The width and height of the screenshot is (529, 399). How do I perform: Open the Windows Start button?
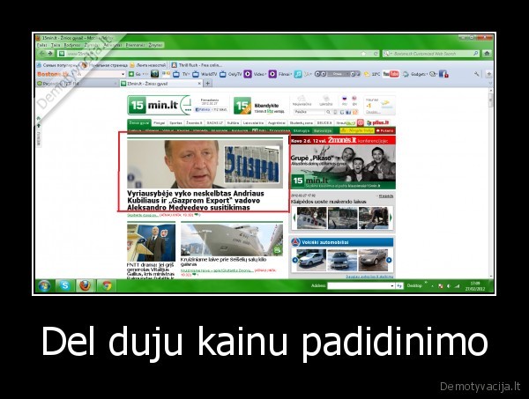[x=44, y=285]
